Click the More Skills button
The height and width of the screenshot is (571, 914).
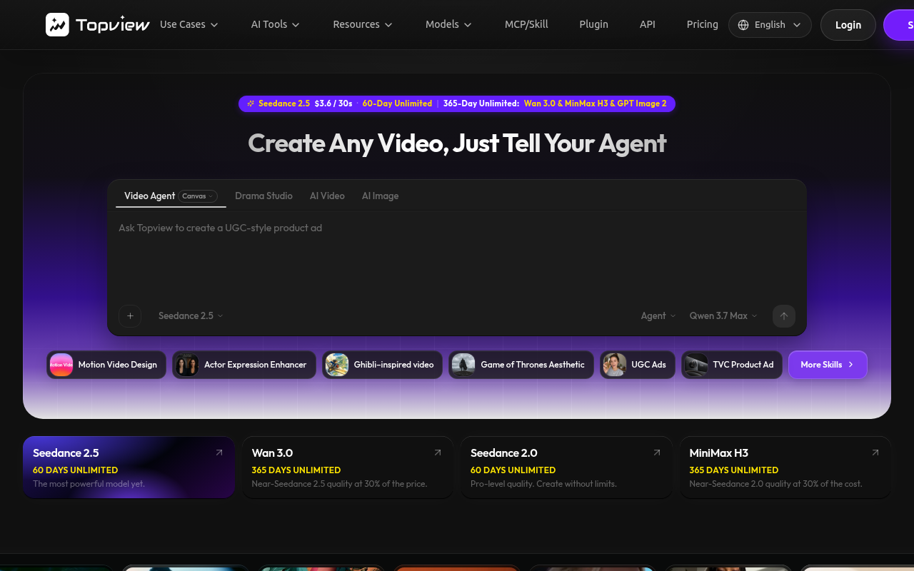point(828,365)
